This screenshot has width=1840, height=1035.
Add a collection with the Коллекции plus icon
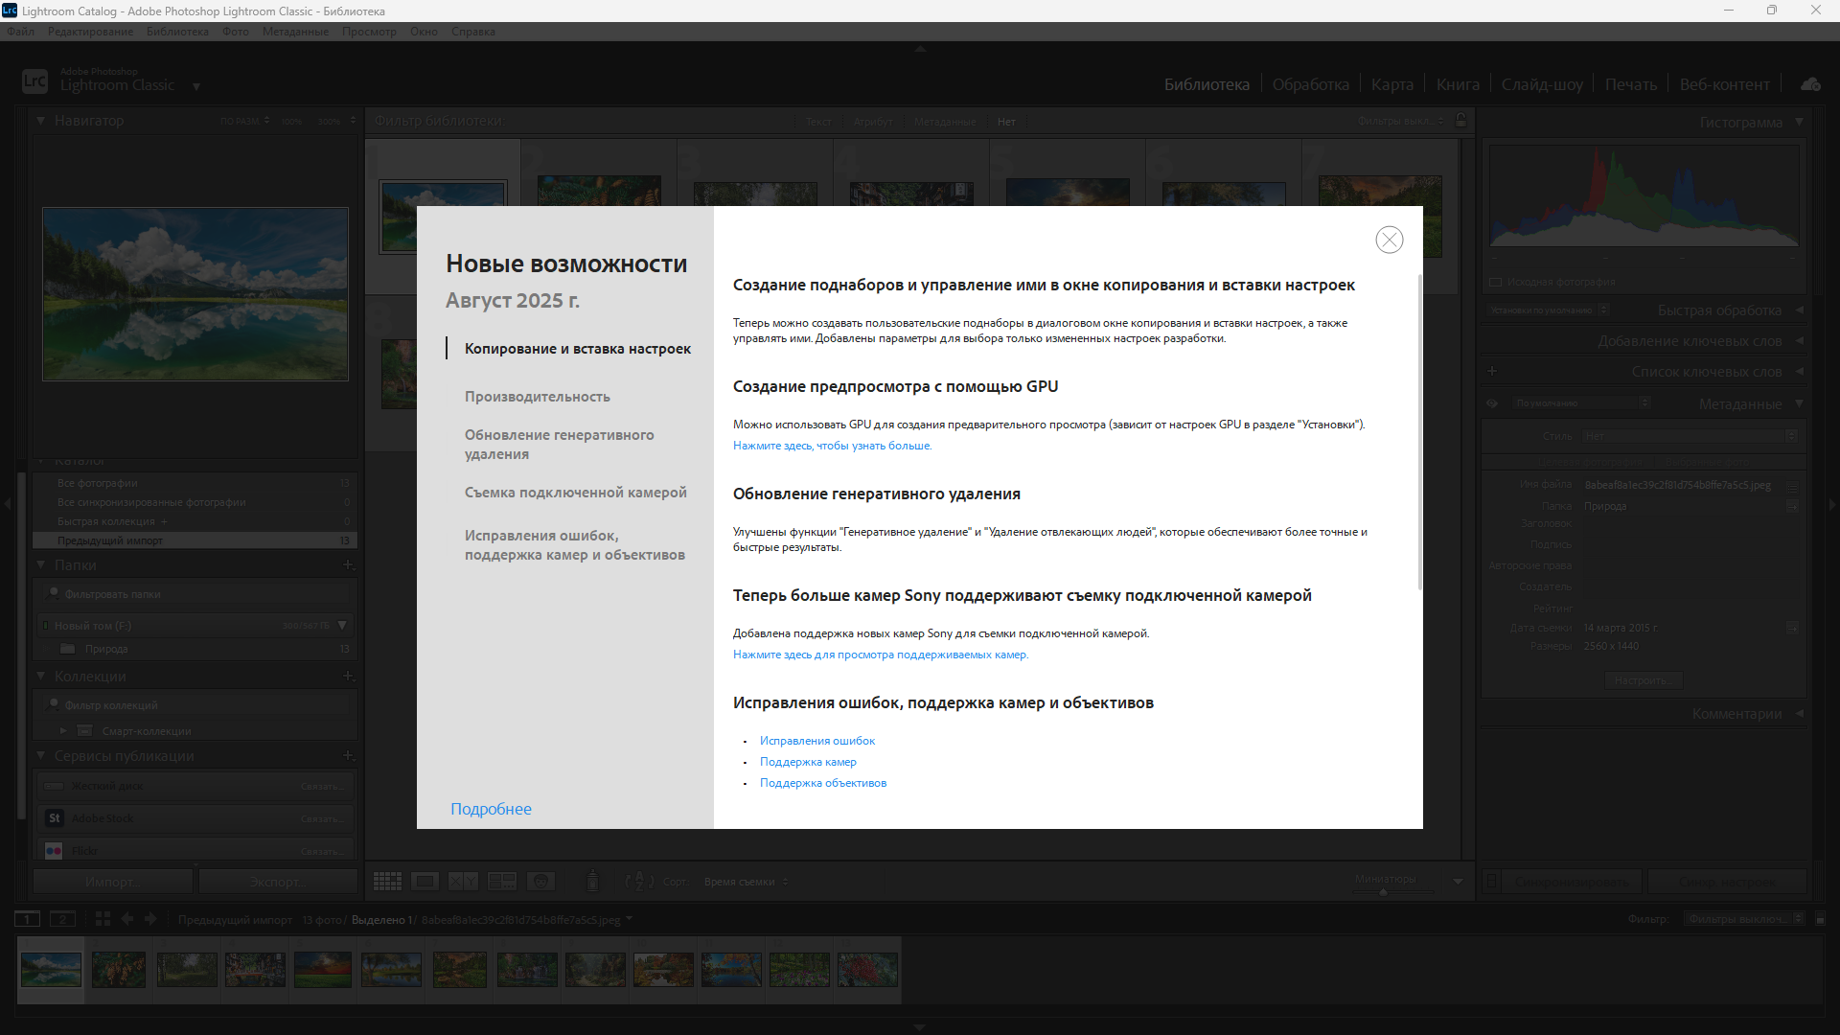[348, 676]
